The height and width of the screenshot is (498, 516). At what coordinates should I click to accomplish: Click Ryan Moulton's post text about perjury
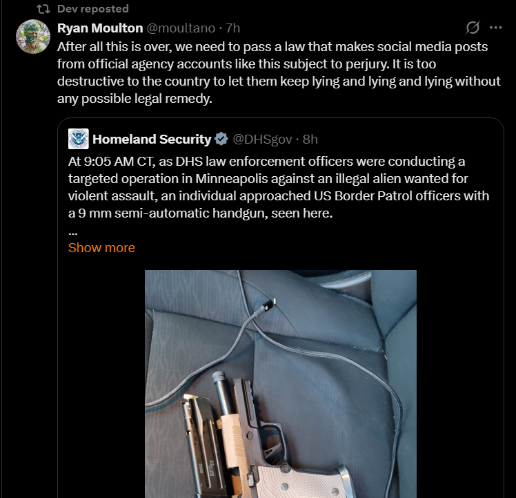pyautogui.click(x=279, y=73)
